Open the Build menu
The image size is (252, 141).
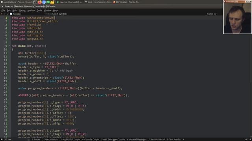click(15, 11)
